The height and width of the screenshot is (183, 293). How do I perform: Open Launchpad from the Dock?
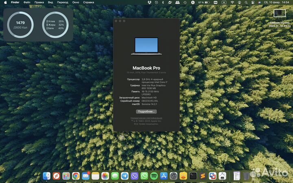pos(66,176)
